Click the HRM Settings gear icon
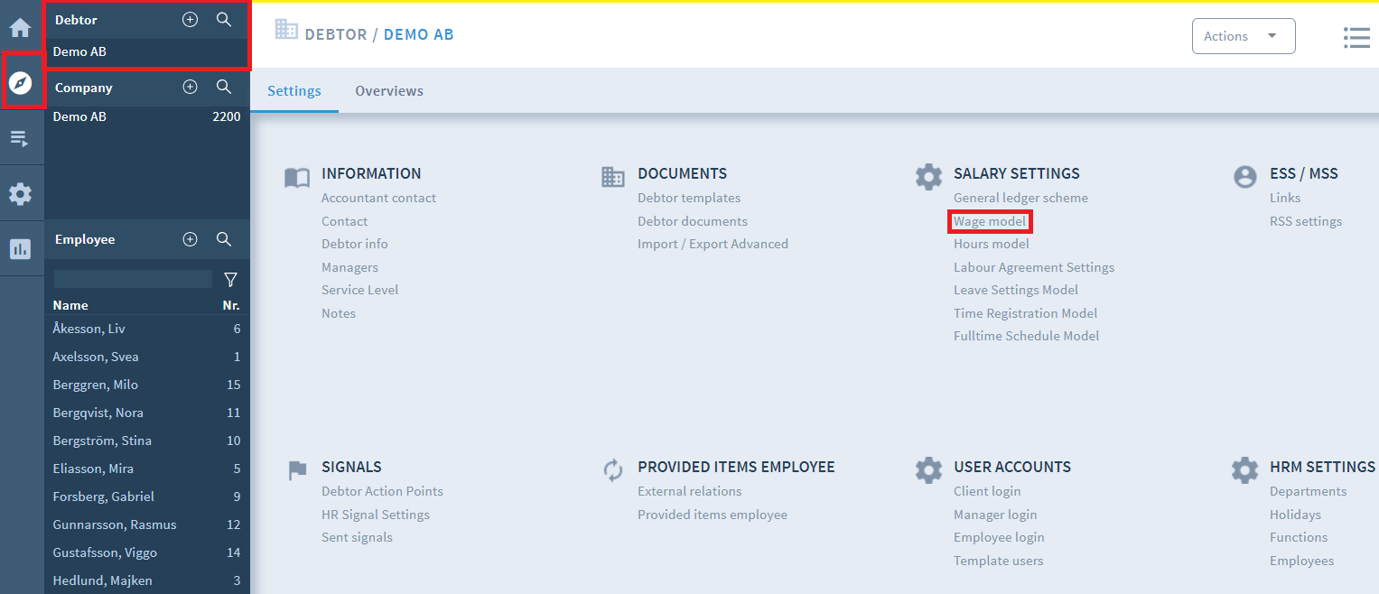Viewport: 1379px width, 594px height. tap(1244, 469)
